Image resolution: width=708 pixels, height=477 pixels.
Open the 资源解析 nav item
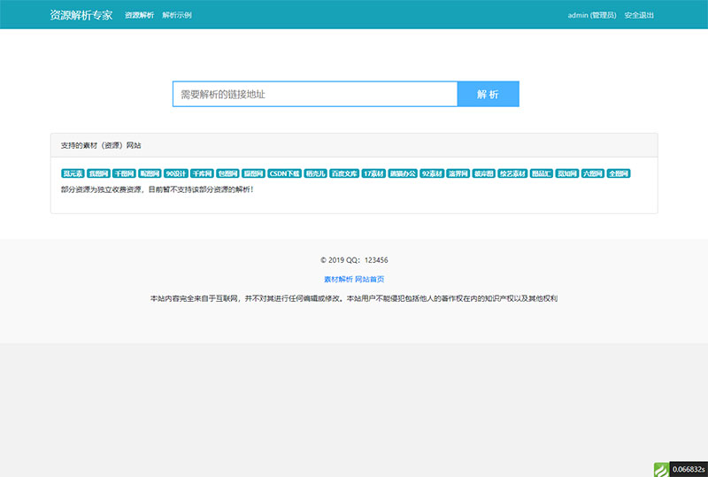139,15
